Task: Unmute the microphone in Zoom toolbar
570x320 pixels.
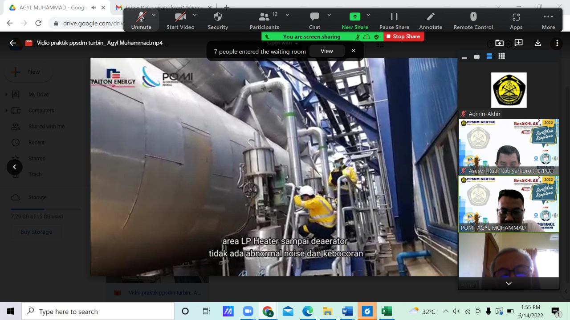Action: [x=141, y=20]
